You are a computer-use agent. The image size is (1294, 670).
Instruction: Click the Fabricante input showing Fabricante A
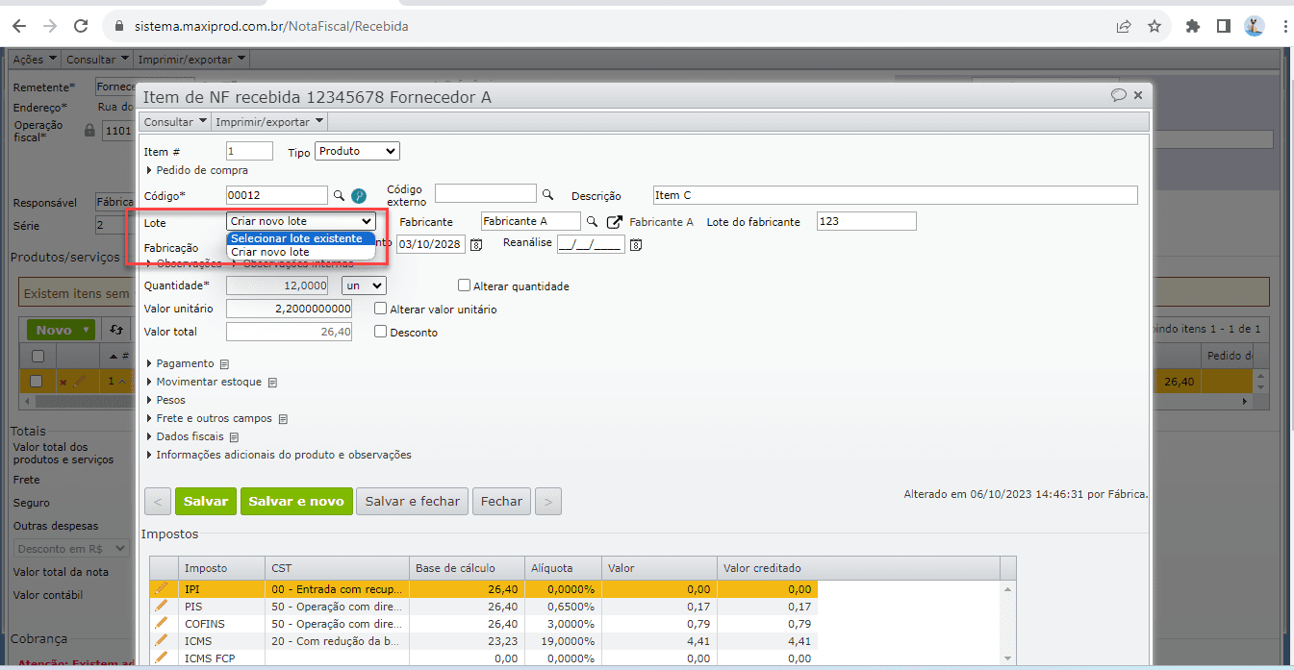tap(531, 221)
